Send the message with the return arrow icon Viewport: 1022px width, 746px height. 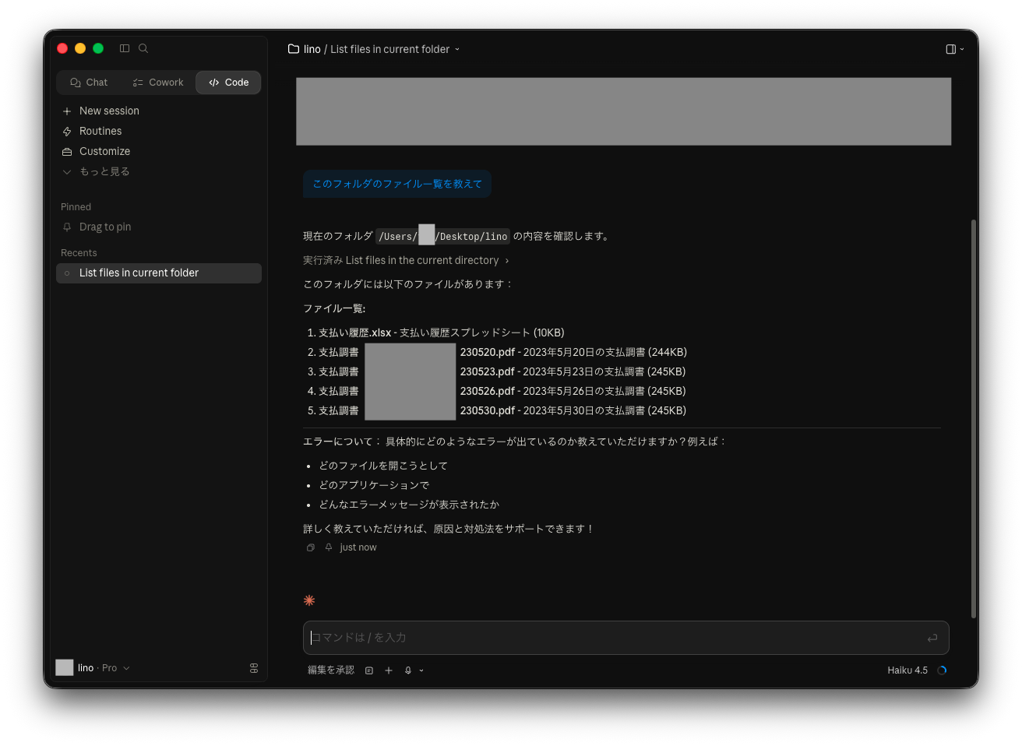point(932,639)
